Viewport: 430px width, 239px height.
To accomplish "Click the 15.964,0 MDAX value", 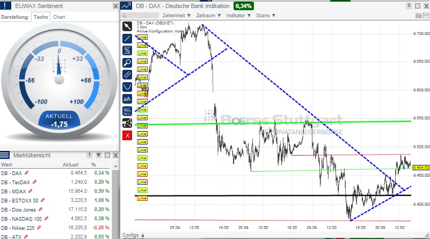I will pyautogui.click(x=78, y=191).
